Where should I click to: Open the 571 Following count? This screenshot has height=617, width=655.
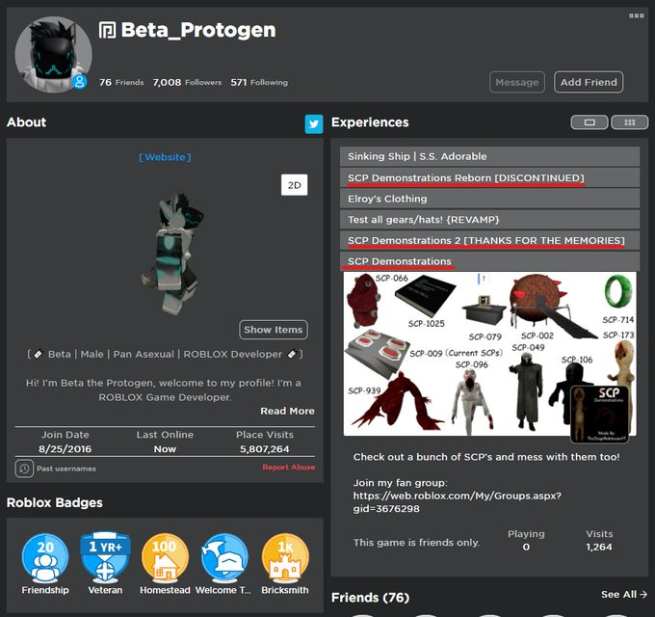pos(259,82)
